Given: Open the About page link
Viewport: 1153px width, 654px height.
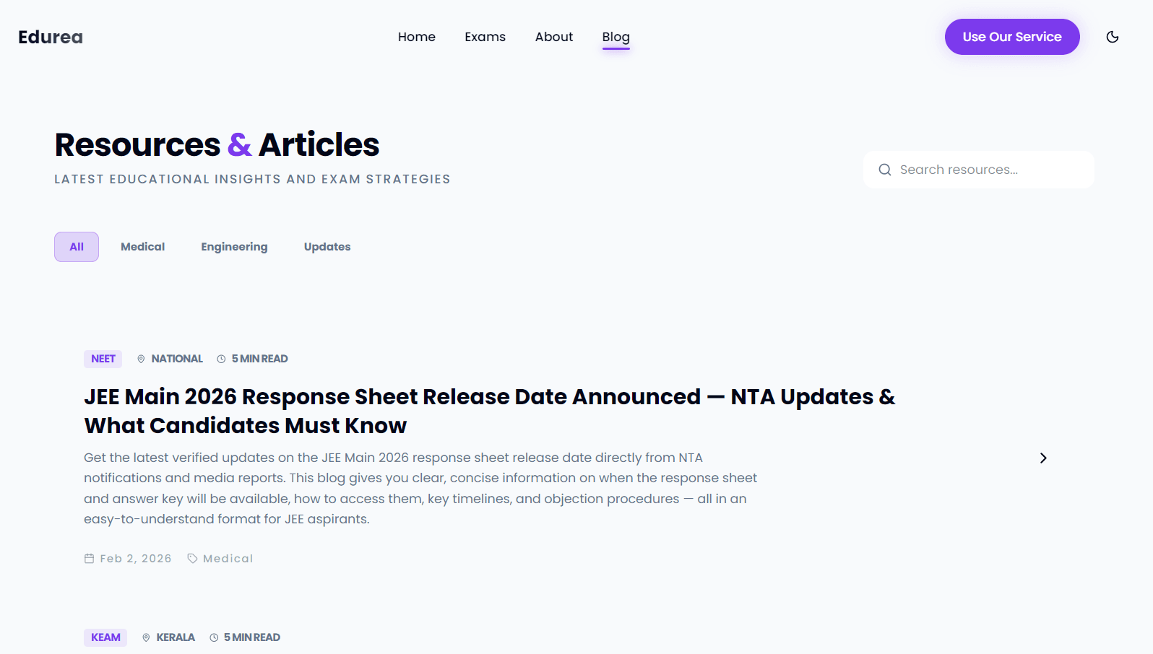Looking at the screenshot, I should point(554,37).
